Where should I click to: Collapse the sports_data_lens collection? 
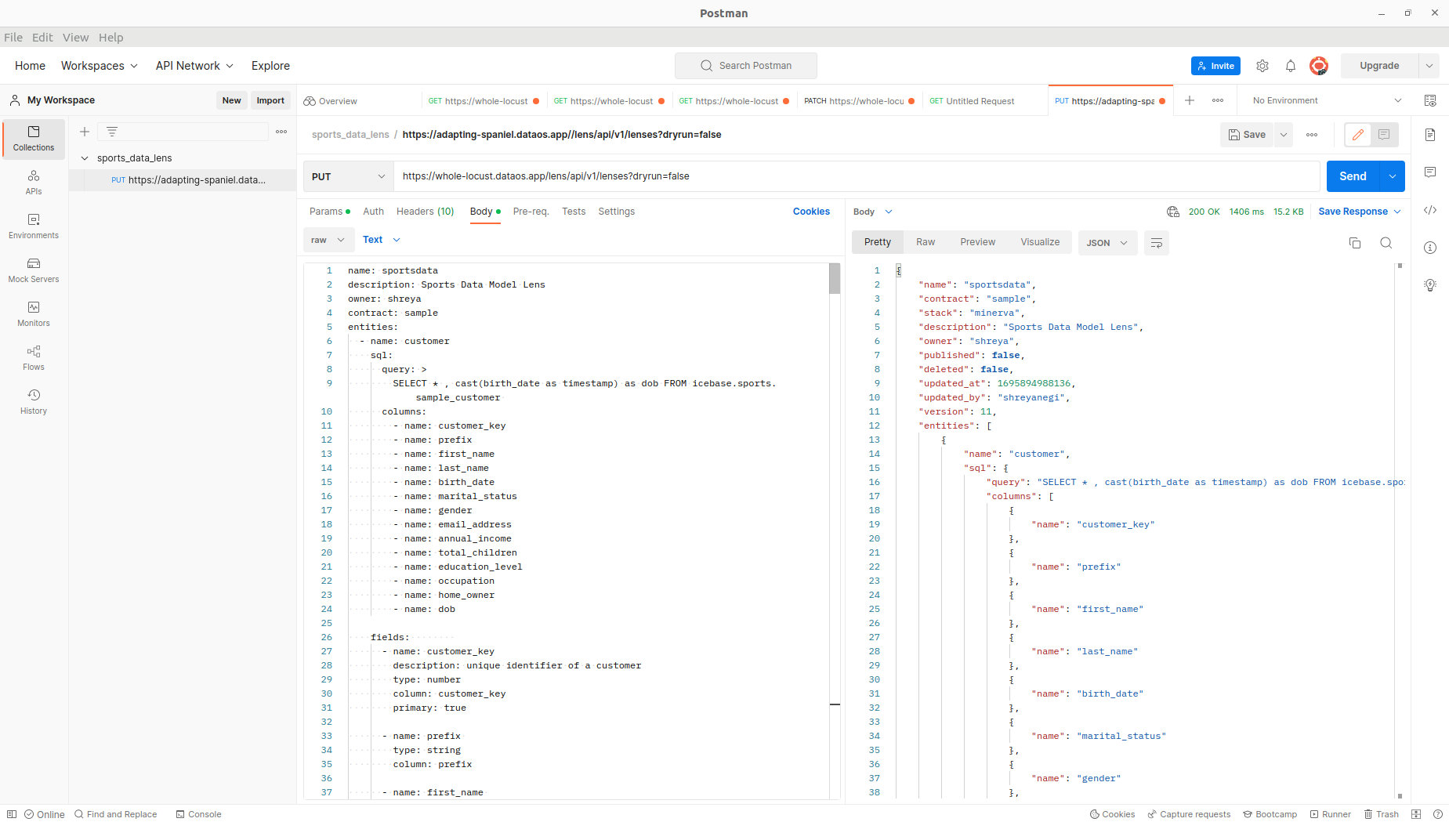tap(85, 158)
